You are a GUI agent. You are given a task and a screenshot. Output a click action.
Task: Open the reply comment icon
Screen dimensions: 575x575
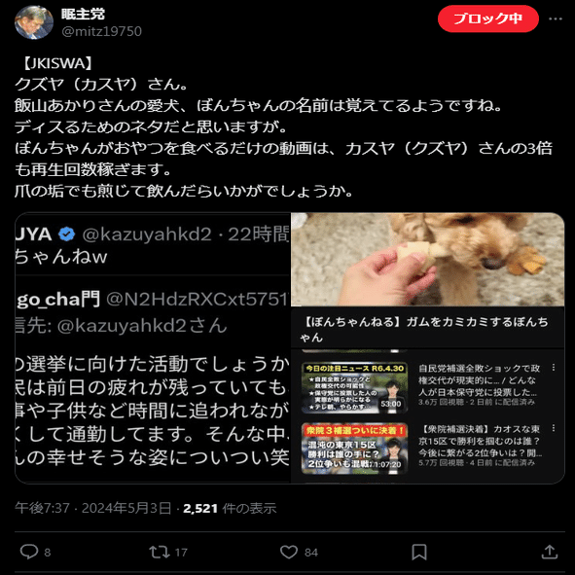pos(29,552)
